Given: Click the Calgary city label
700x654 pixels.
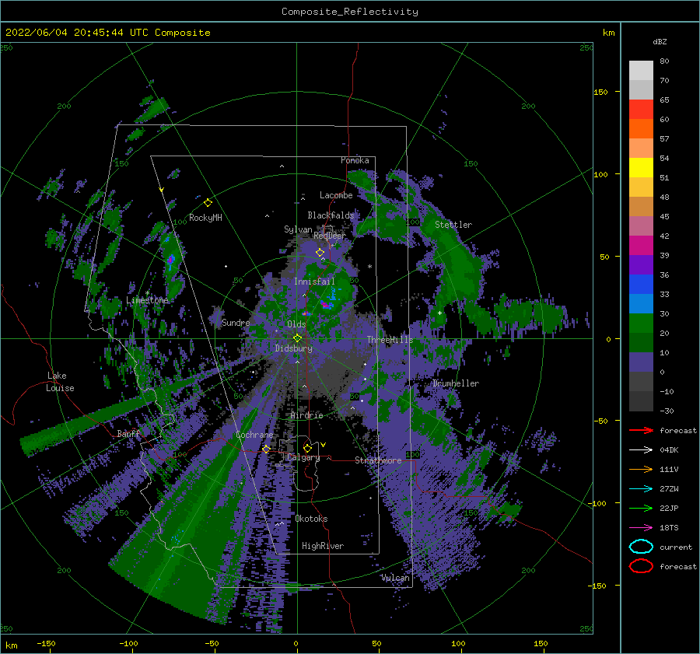Looking at the screenshot, I should click(303, 457).
